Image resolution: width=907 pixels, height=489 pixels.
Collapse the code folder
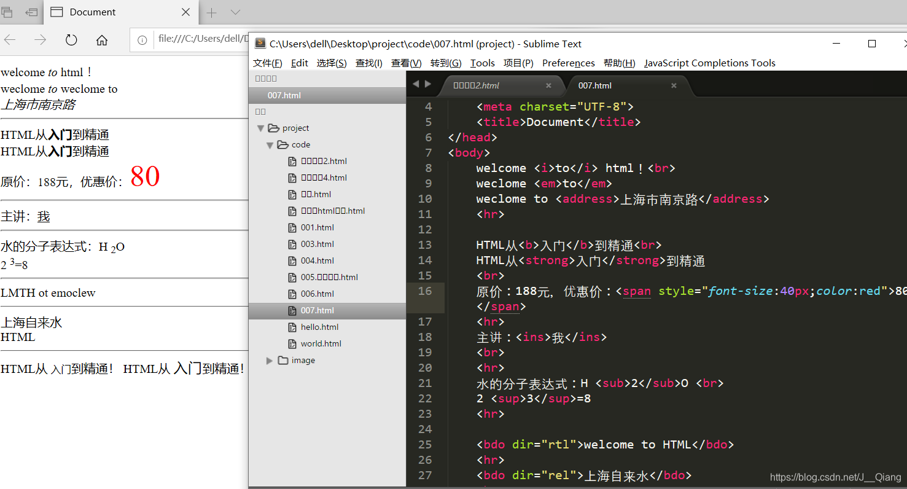pos(270,145)
